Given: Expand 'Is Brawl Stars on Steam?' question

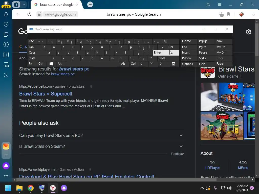Looking at the screenshot, I should pyautogui.click(x=102, y=146).
